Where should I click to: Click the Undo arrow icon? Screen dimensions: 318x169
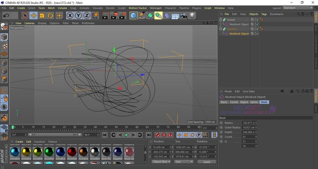coord(6,16)
